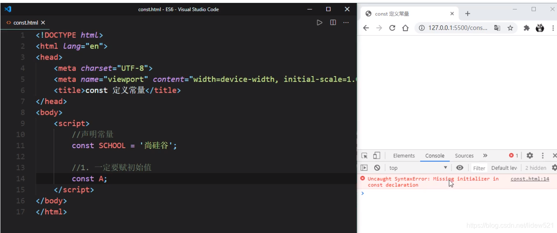Image resolution: width=557 pixels, height=233 pixels.
Task: Toggle DevTools device toolbar
Action: (x=376, y=156)
